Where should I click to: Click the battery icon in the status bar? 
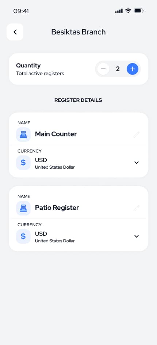pyautogui.click(x=139, y=11)
